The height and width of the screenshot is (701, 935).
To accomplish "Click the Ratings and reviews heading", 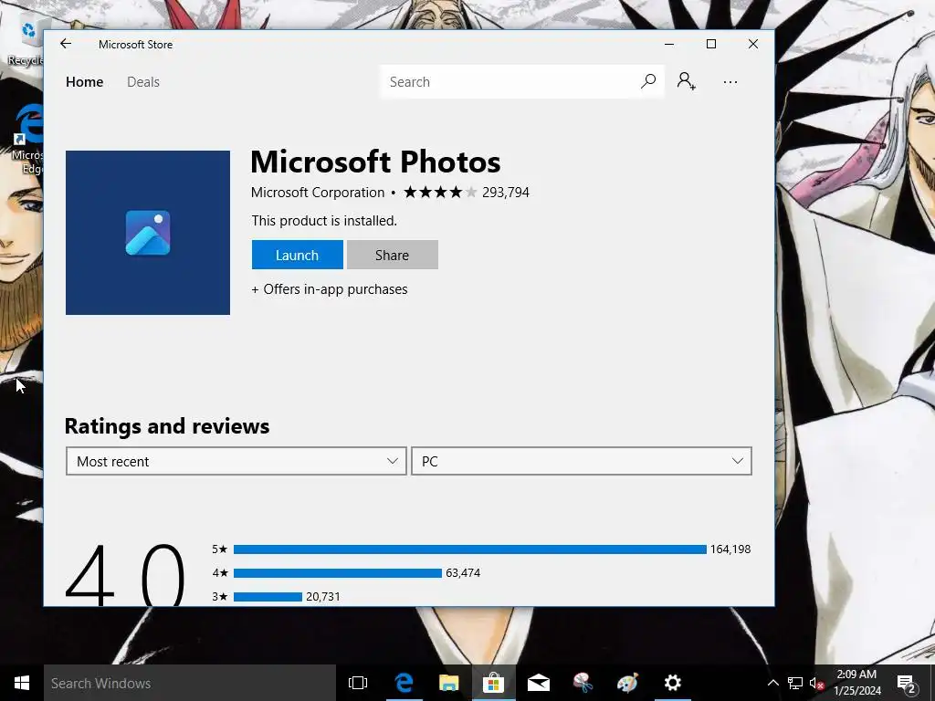I will click(x=167, y=426).
